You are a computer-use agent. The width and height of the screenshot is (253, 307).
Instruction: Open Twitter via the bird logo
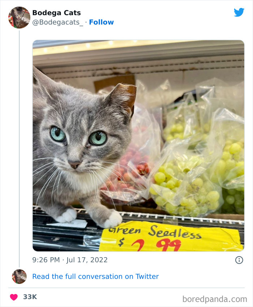point(239,12)
